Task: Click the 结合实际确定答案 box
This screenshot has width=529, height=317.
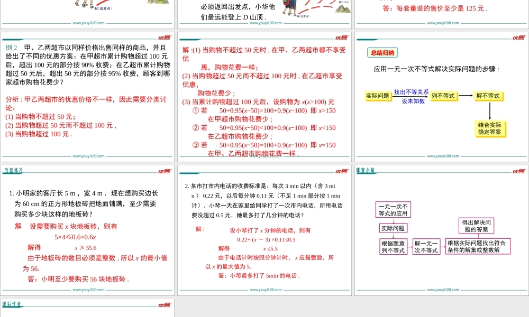Action: click(489, 128)
